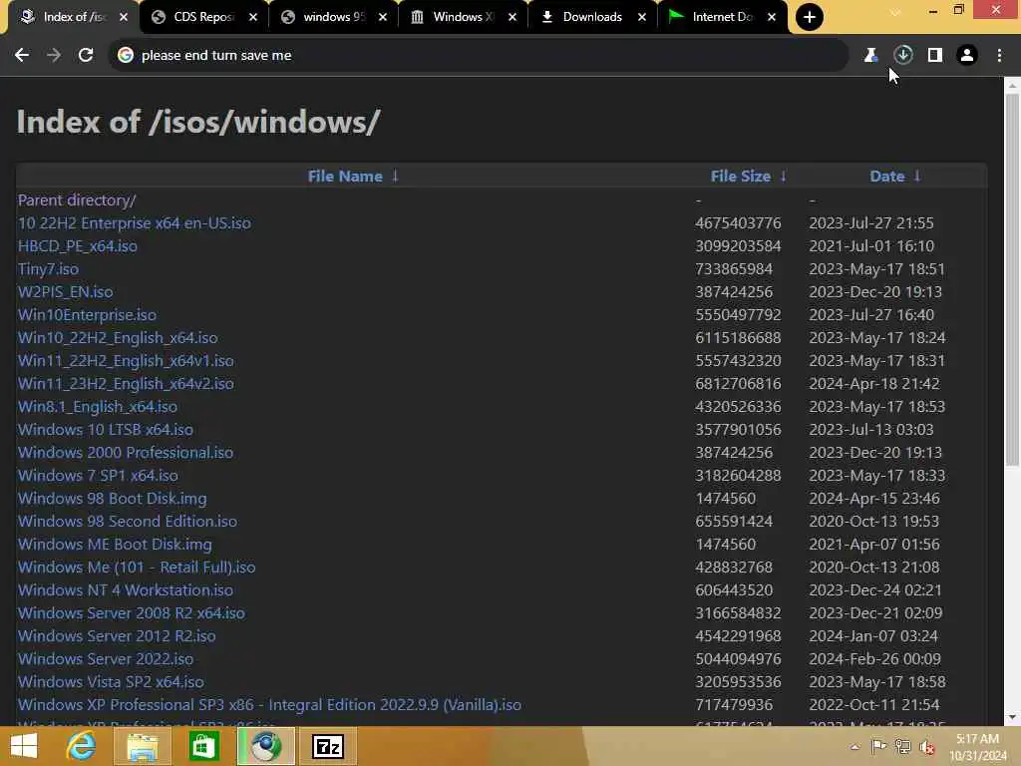Screen dimensions: 1021x766
Task: Click Windows 98 Second Edition.iso link
Action: [x=128, y=521]
